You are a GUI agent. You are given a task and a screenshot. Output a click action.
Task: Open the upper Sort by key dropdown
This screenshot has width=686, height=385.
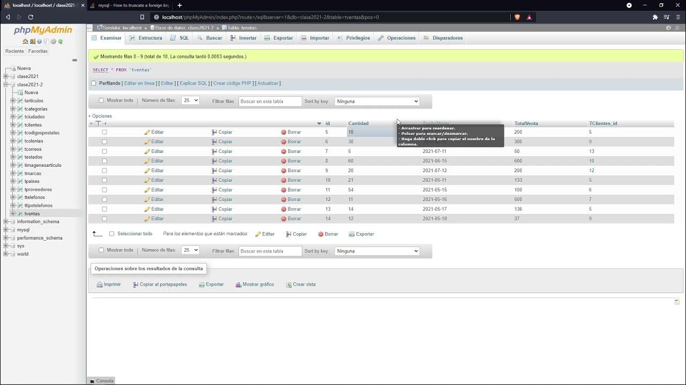coord(377,101)
